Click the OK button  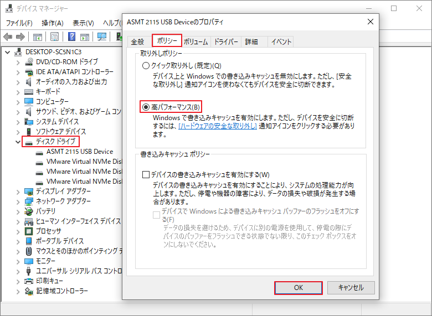point(299,288)
